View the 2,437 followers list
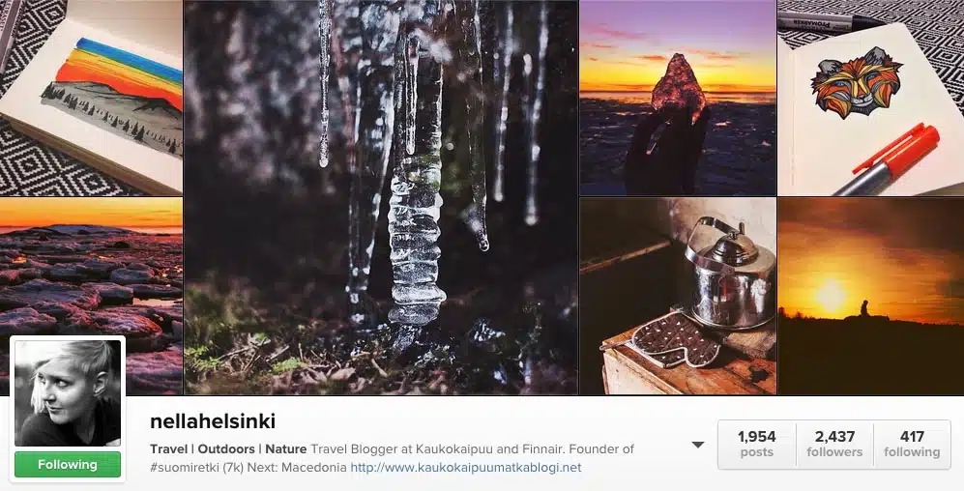This screenshot has width=964, height=491. click(834, 445)
